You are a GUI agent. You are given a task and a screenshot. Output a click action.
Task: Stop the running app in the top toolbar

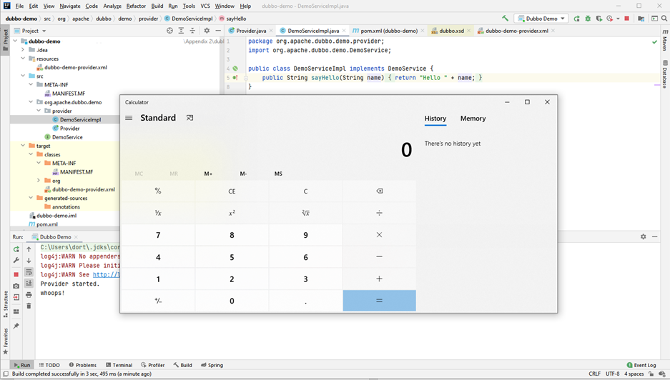[x=627, y=19]
